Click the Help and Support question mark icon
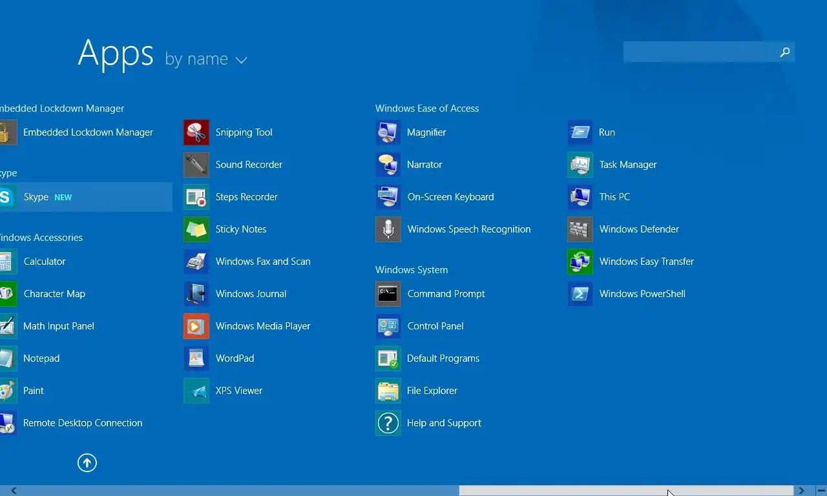Image resolution: width=827 pixels, height=496 pixels. point(388,423)
